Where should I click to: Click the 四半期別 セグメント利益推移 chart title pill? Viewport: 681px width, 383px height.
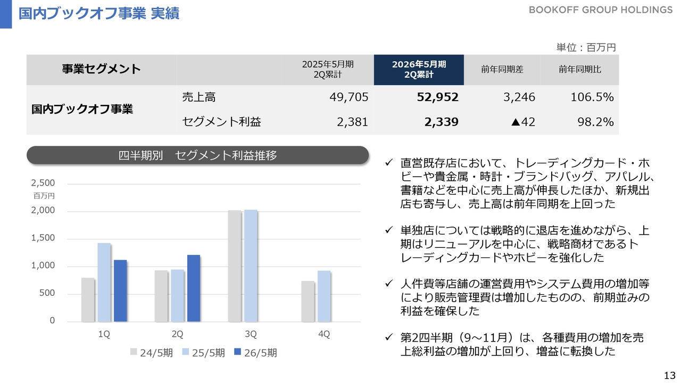click(x=197, y=155)
